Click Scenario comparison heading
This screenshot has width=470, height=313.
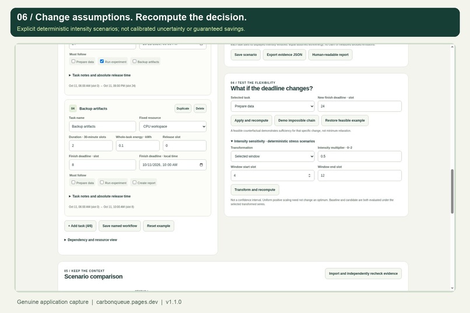pyautogui.click(x=93, y=276)
